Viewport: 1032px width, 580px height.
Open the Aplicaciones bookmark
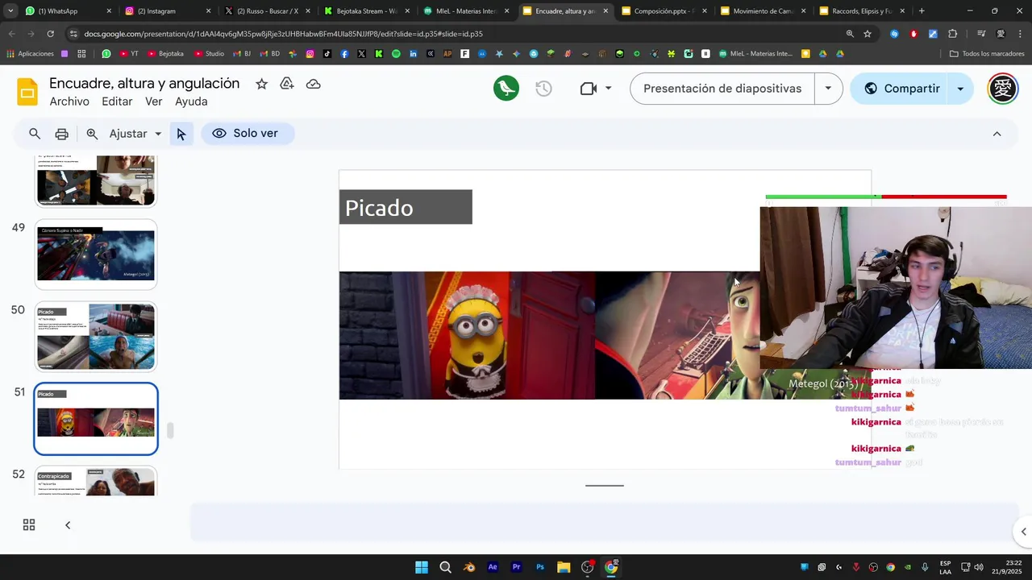click(x=30, y=54)
